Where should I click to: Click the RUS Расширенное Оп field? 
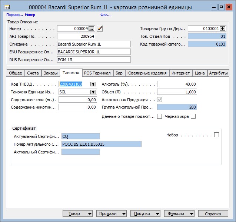tap(94, 60)
